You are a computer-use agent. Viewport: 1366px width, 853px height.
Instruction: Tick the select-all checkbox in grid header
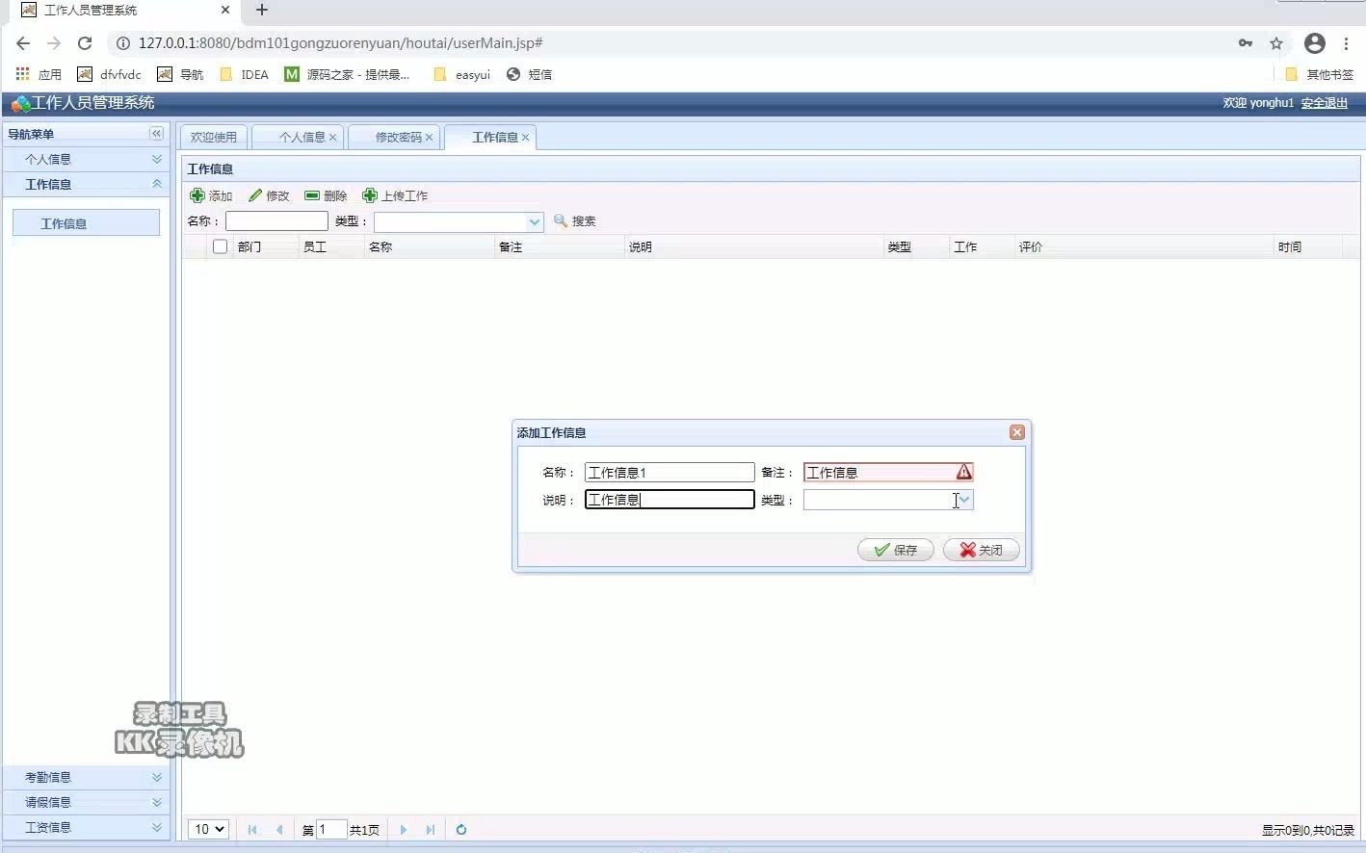pyautogui.click(x=221, y=246)
